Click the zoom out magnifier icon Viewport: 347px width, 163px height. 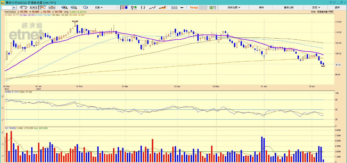[74, 8]
